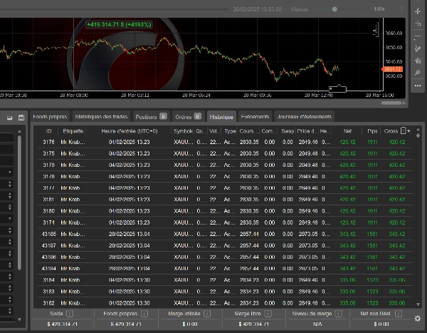Open column chooser icon beside Gross header
This screenshot has height=333, width=427.
coord(403,131)
